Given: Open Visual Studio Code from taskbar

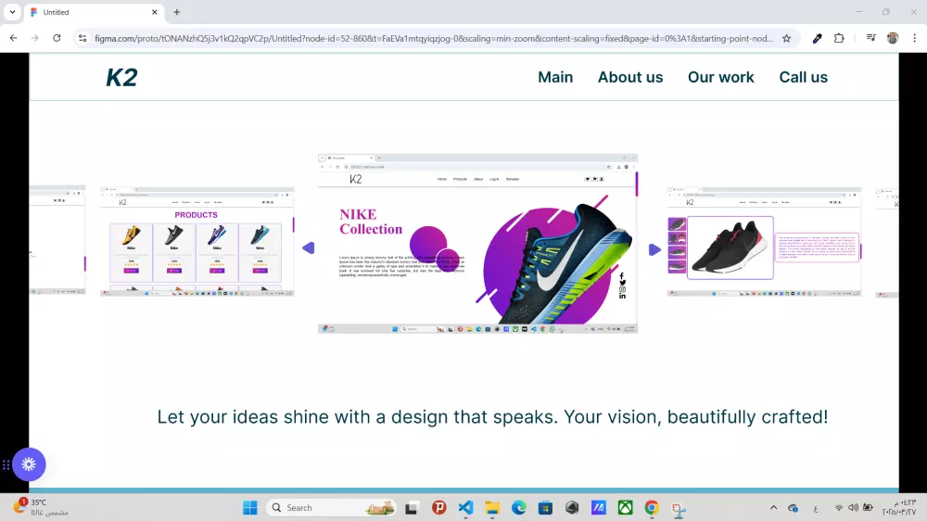Looking at the screenshot, I should click(x=466, y=507).
